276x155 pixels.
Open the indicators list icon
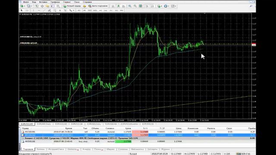coord(159,6)
